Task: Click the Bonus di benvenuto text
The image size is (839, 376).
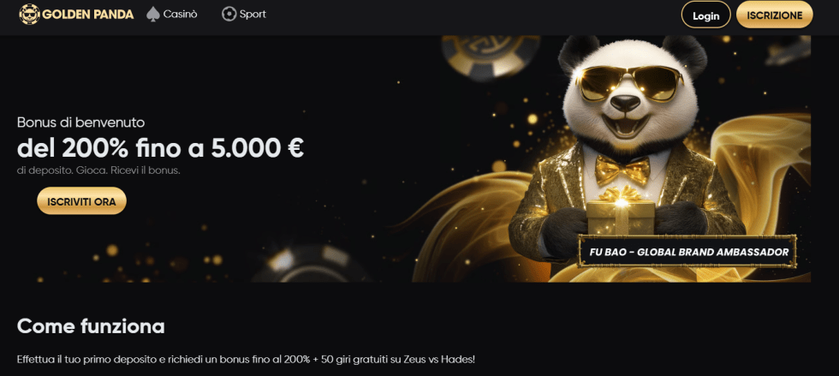Action: point(80,122)
